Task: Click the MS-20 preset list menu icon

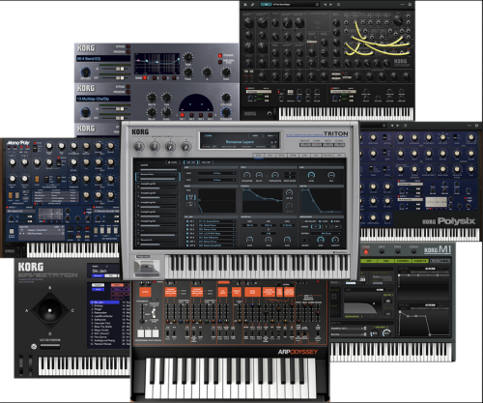Action: pos(338,5)
